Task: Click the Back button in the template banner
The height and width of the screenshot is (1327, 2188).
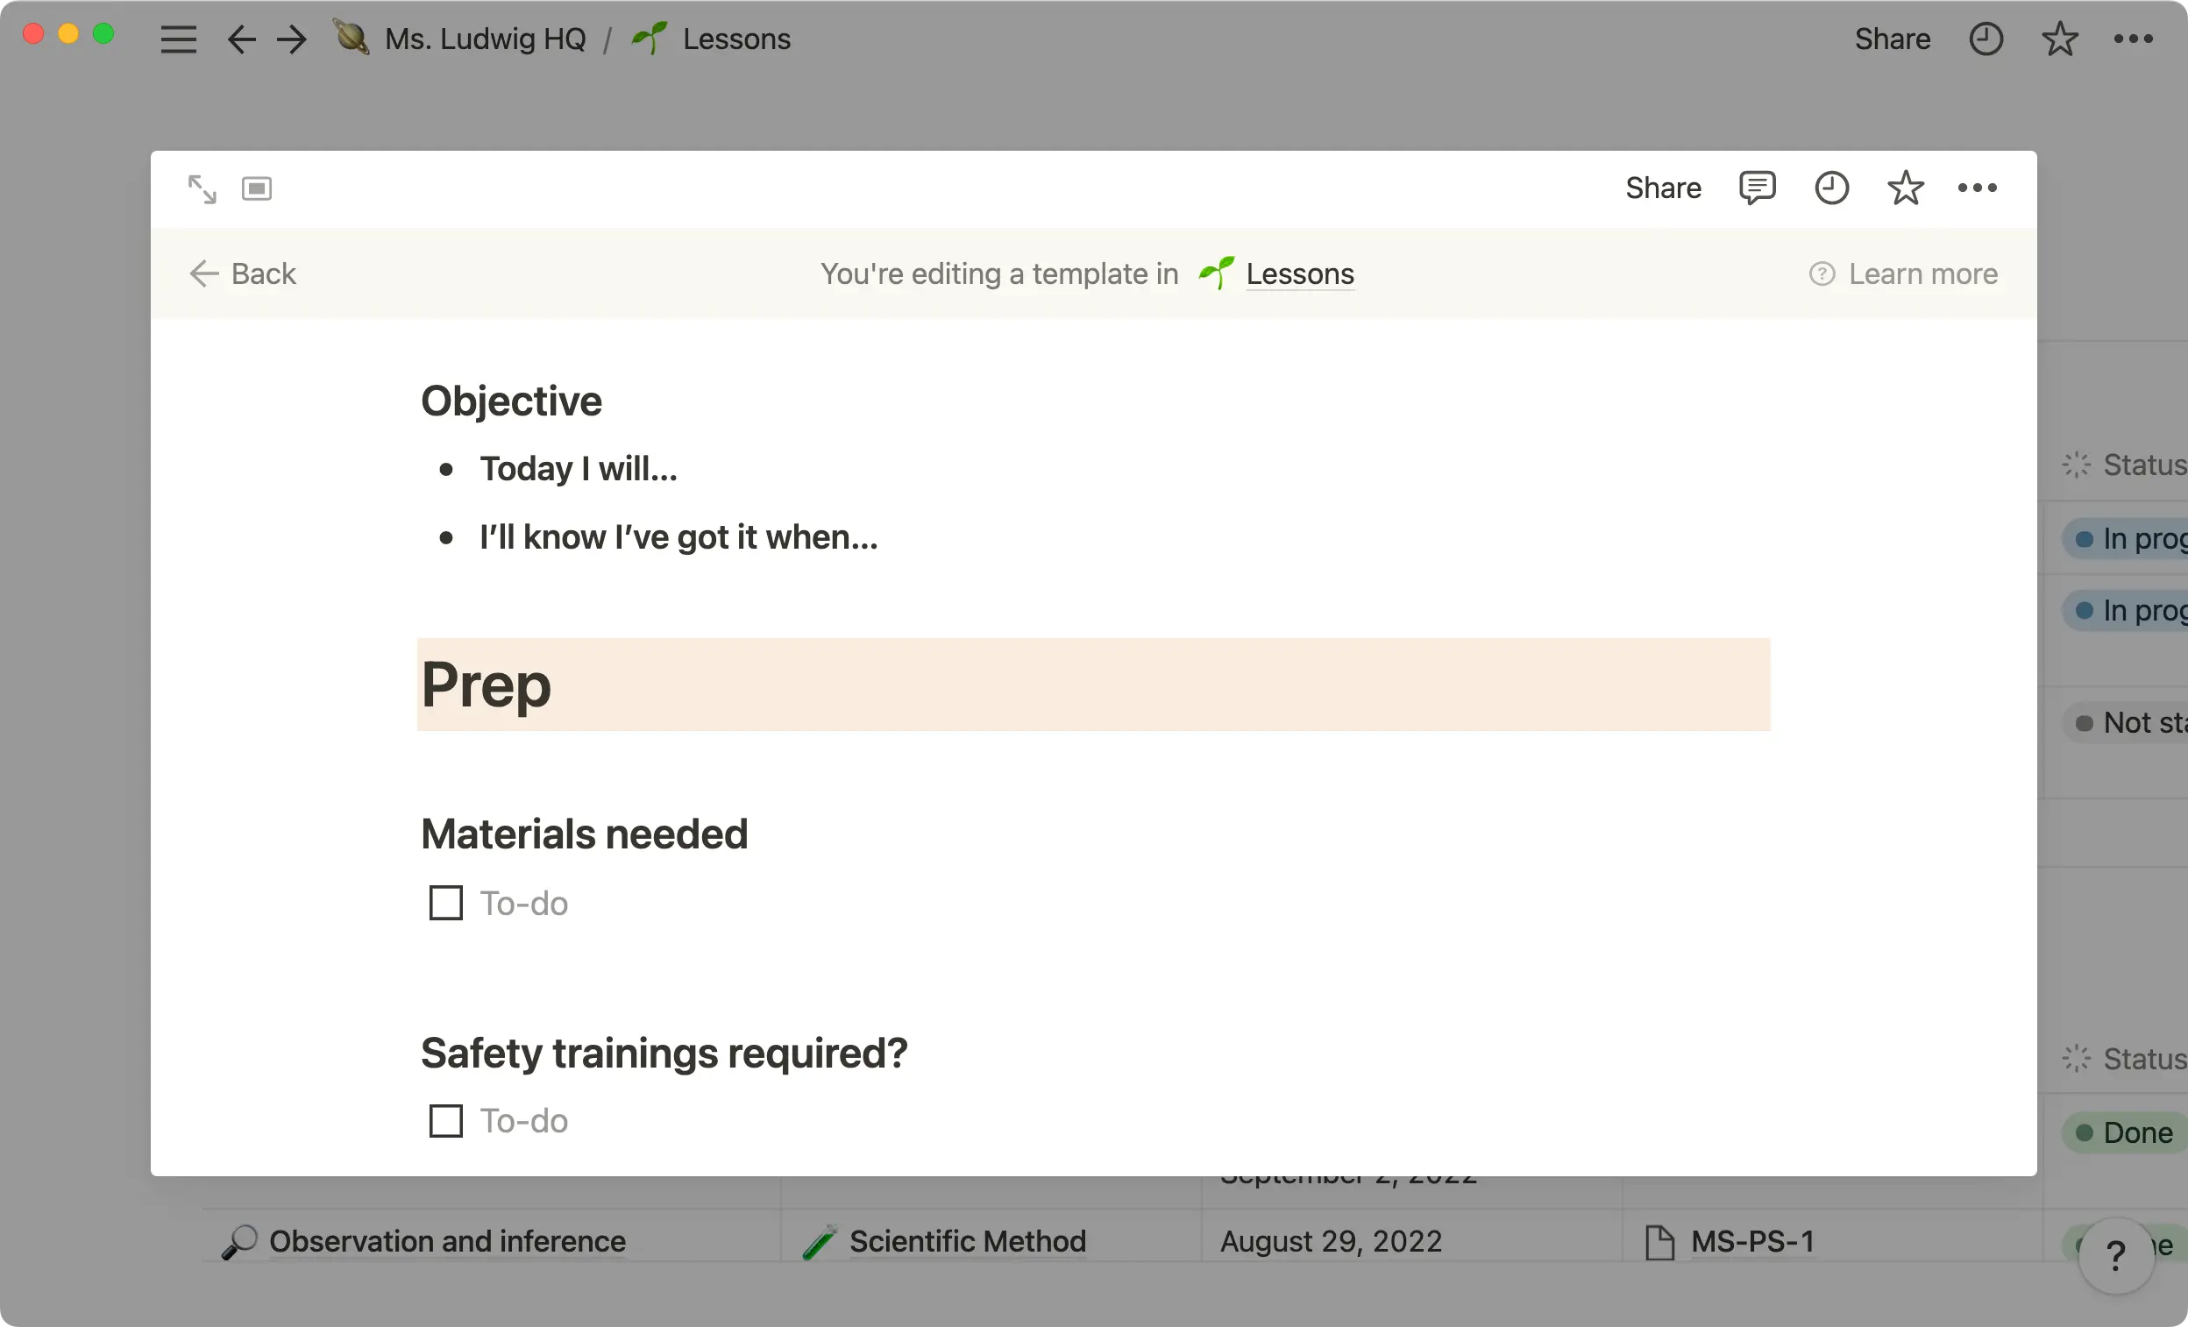Action: pyautogui.click(x=243, y=273)
